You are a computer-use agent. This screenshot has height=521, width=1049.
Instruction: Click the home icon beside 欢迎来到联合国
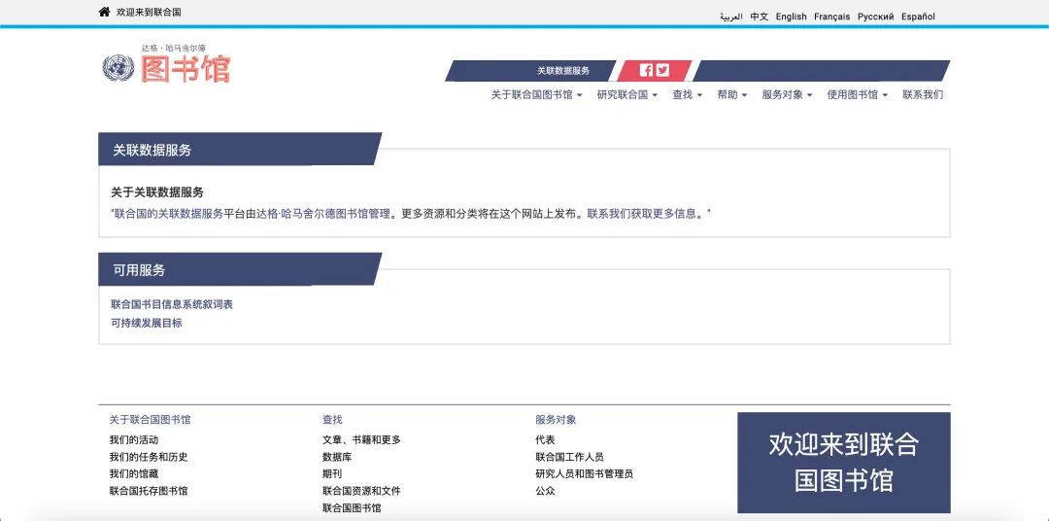(104, 12)
